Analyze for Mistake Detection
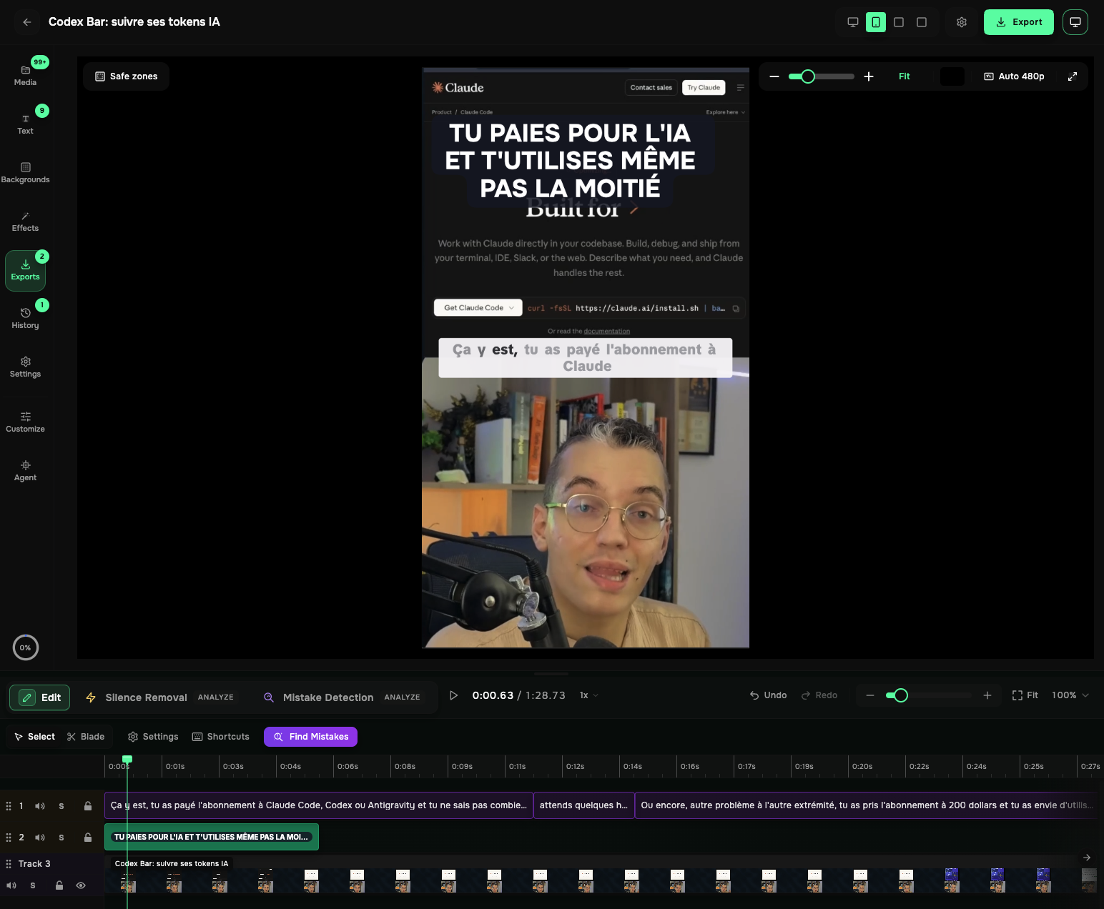1104x909 pixels. [402, 697]
